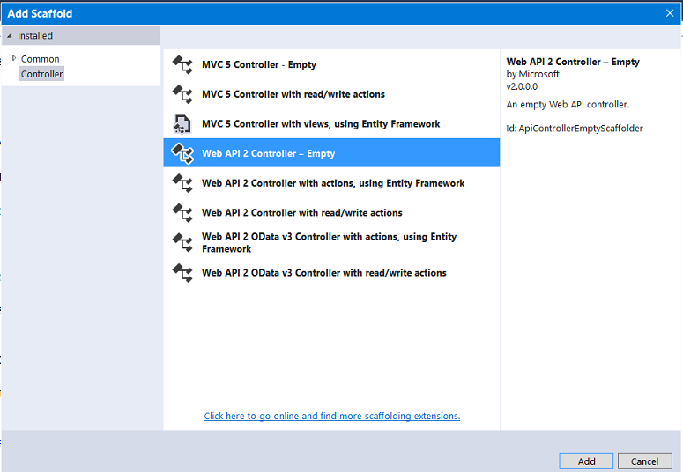Click the icon of MVC 5 Controller with views

[x=182, y=124]
